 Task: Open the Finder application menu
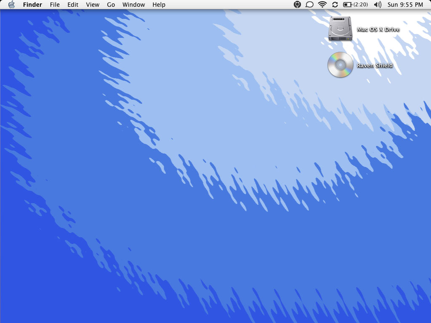click(32, 5)
